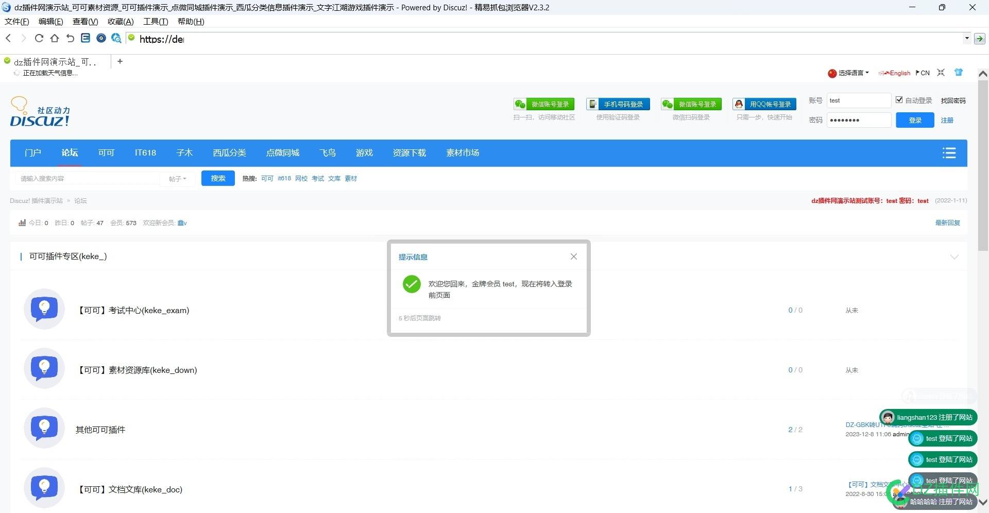Open the blue packet capture list icon
This screenshot has height=513, width=989.
pos(86,38)
